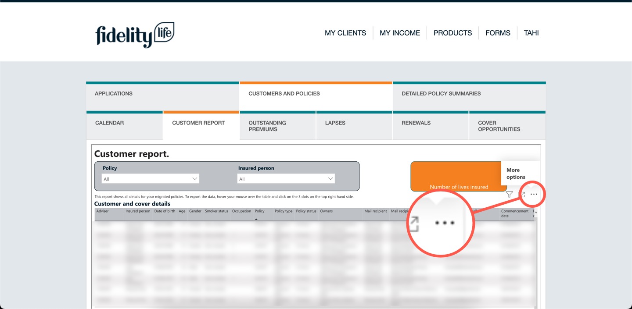Select the TAHI navigation item
Viewport: 632px width, 309px height.
(x=531, y=33)
